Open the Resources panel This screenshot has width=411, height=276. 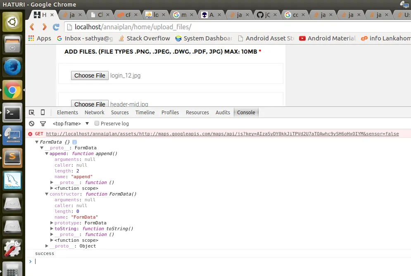(x=197, y=112)
